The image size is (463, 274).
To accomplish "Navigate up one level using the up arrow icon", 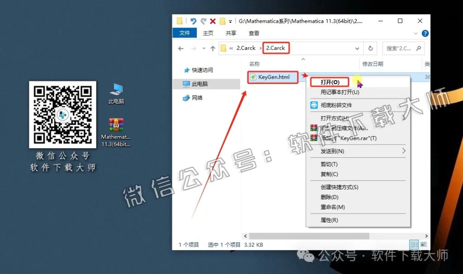I will [212, 48].
